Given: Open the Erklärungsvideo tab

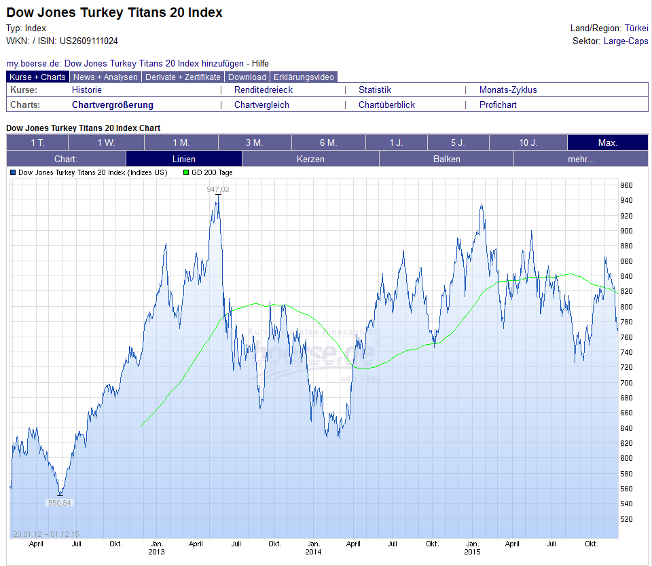Looking at the screenshot, I should [x=304, y=77].
